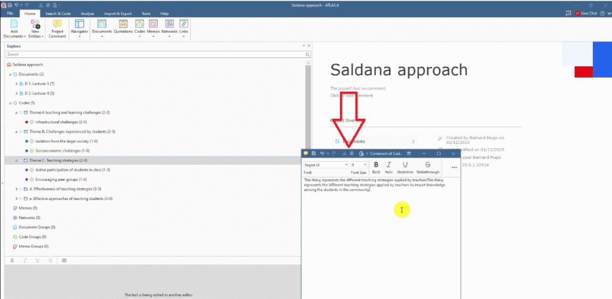Toggle Bold in comment editor

pyautogui.click(x=376, y=165)
